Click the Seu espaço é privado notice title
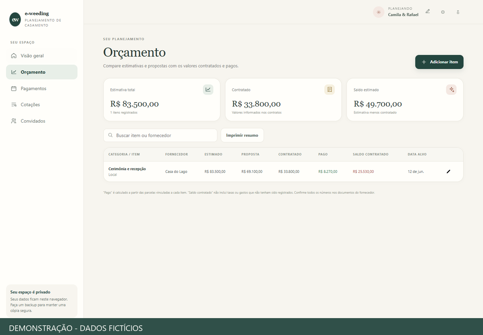The image size is (483, 335). (x=30, y=292)
